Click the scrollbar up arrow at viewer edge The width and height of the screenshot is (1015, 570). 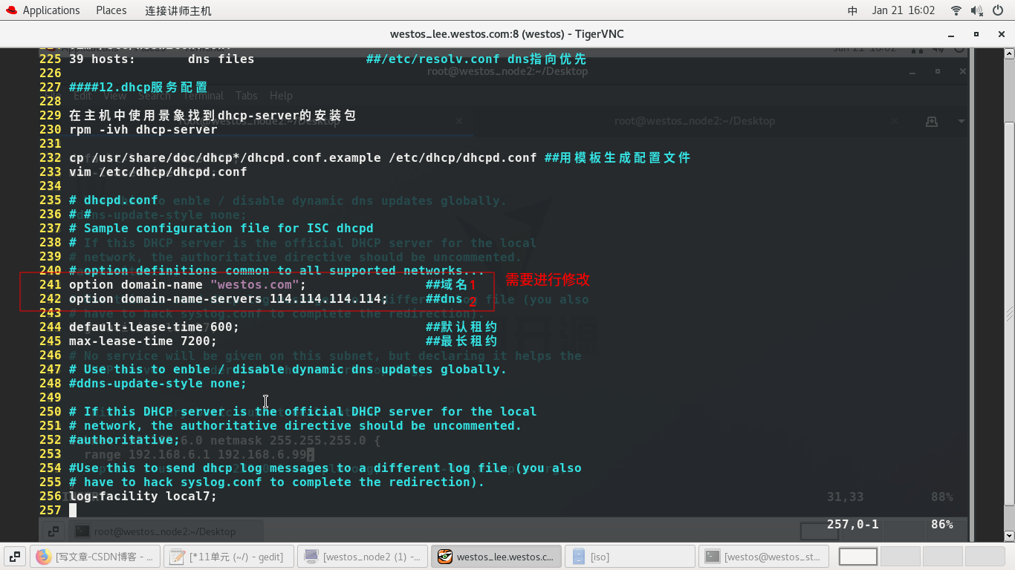click(x=1009, y=53)
